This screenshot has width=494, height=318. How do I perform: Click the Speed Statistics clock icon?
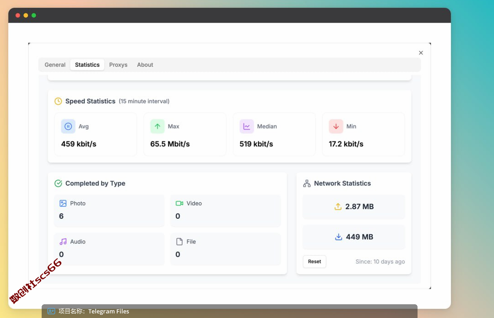58,101
